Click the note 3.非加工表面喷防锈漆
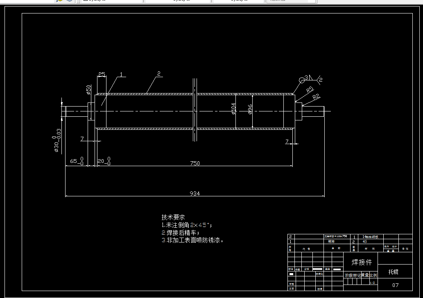Image resolution: width=423 pixels, height=298 pixels. [x=192, y=240]
